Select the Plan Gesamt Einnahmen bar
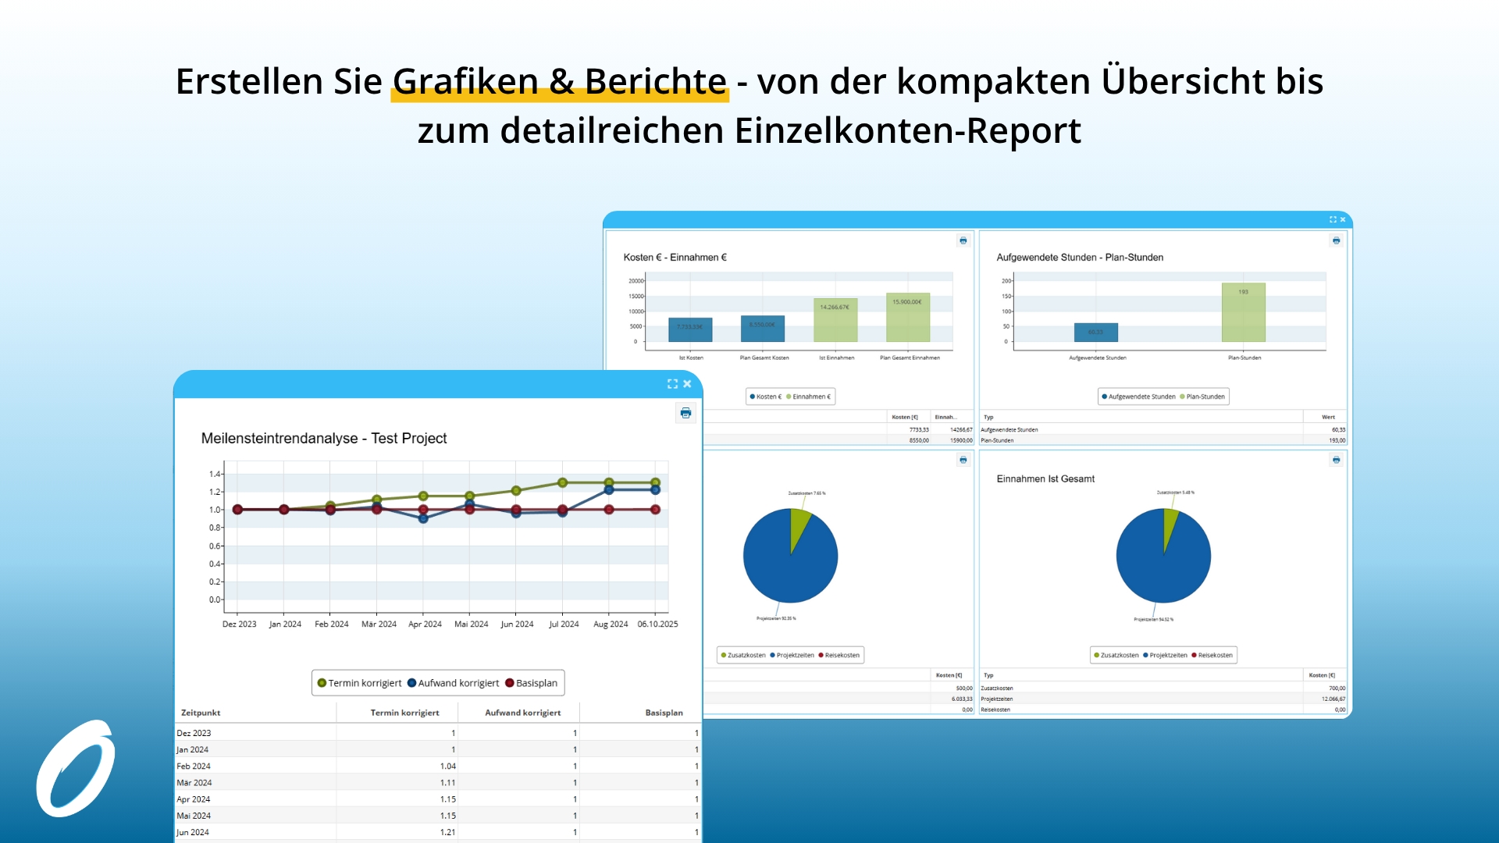 point(908,318)
